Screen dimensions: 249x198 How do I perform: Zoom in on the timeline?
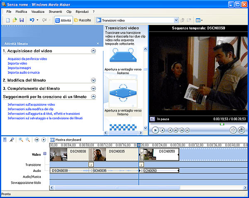coord(21,140)
